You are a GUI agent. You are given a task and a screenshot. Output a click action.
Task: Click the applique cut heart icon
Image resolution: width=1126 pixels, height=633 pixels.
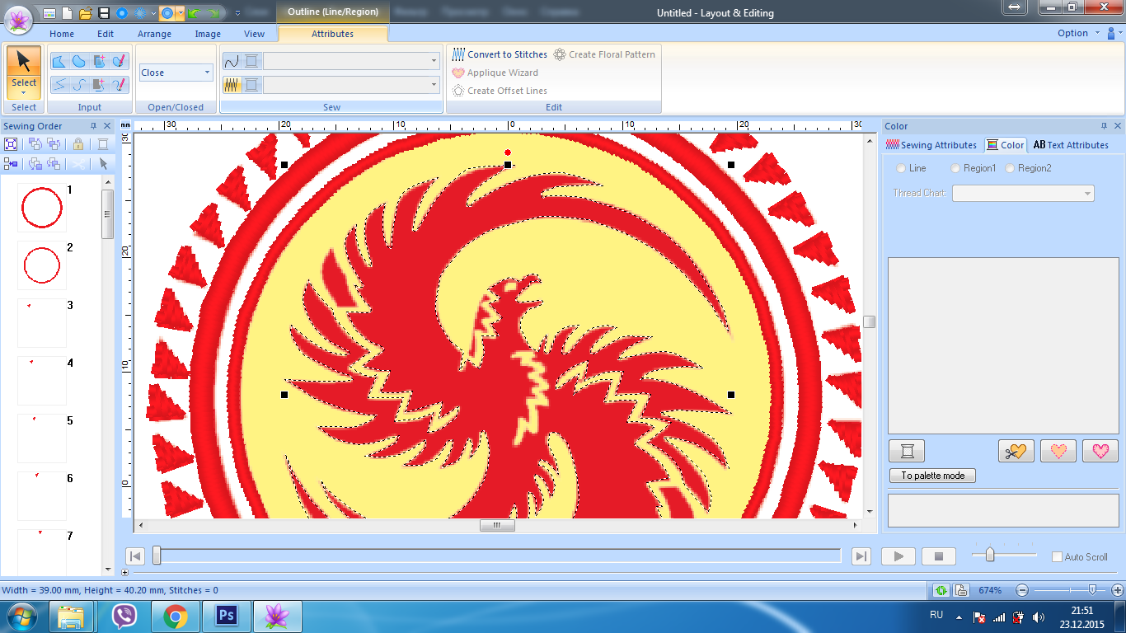1016,451
